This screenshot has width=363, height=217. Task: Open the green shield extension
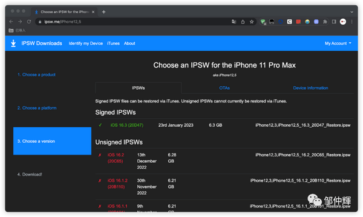(x=263, y=22)
